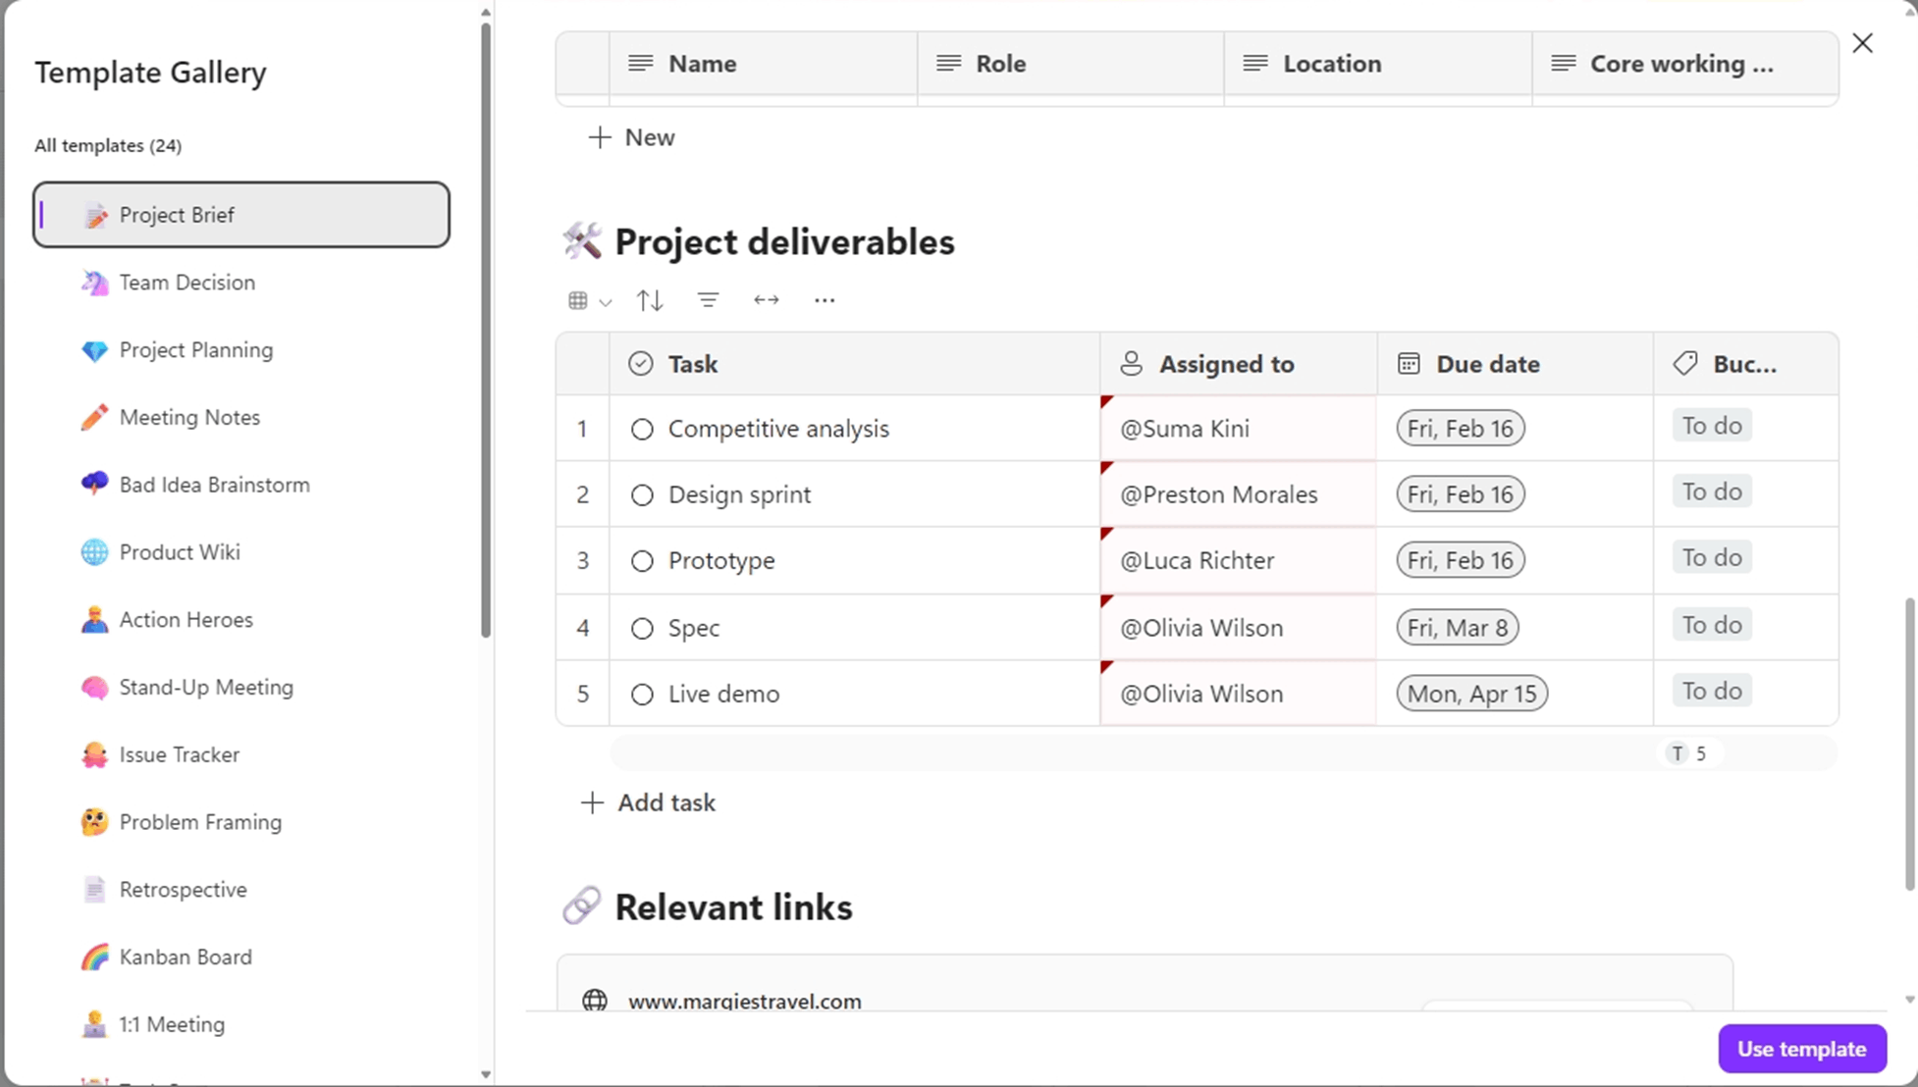Open the To do bucket for Prototype
1918x1087 pixels.
pos(1712,557)
